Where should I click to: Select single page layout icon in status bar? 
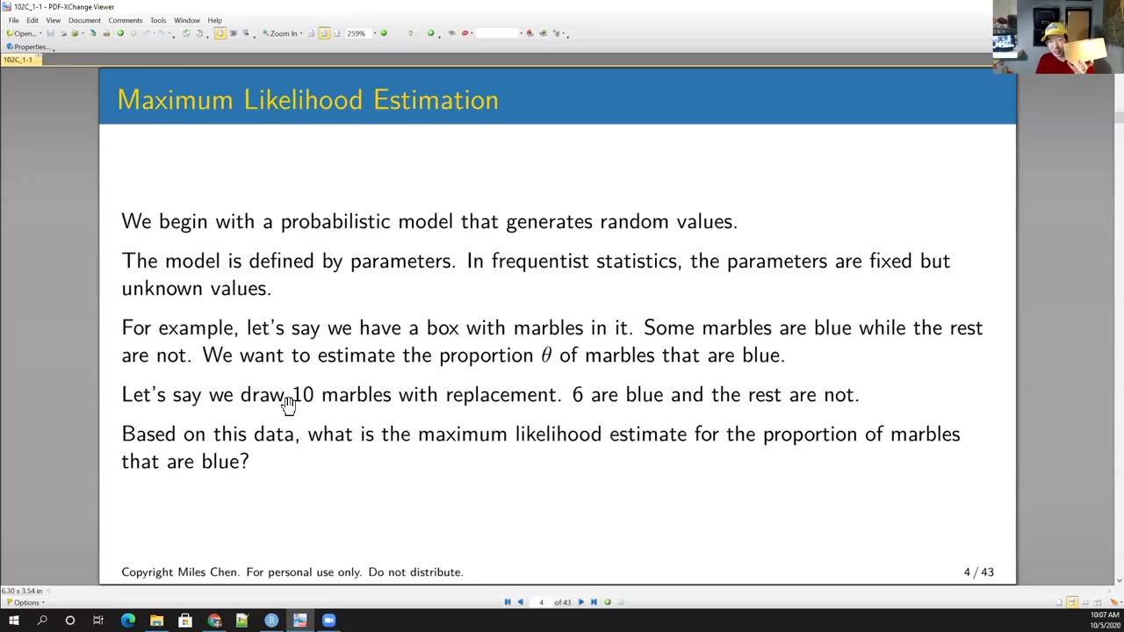(1059, 602)
